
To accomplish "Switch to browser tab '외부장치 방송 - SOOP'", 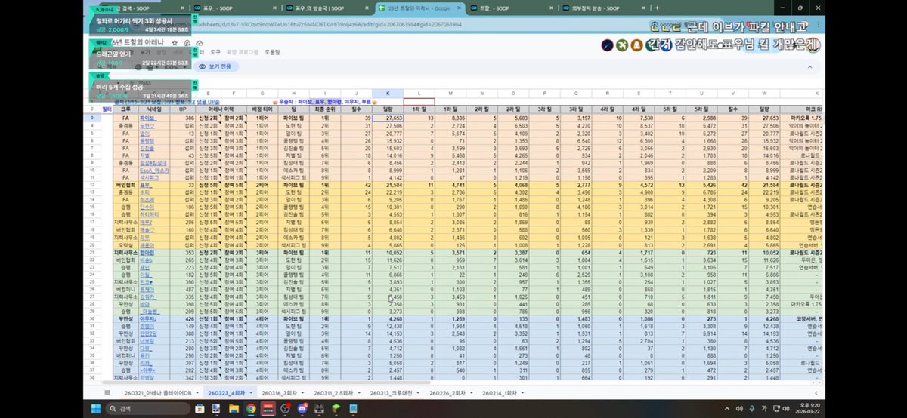I will pyautogui.click(x=603, y=8).
